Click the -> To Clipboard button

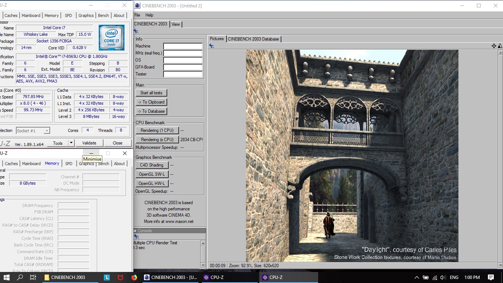(x=151, y=102)
